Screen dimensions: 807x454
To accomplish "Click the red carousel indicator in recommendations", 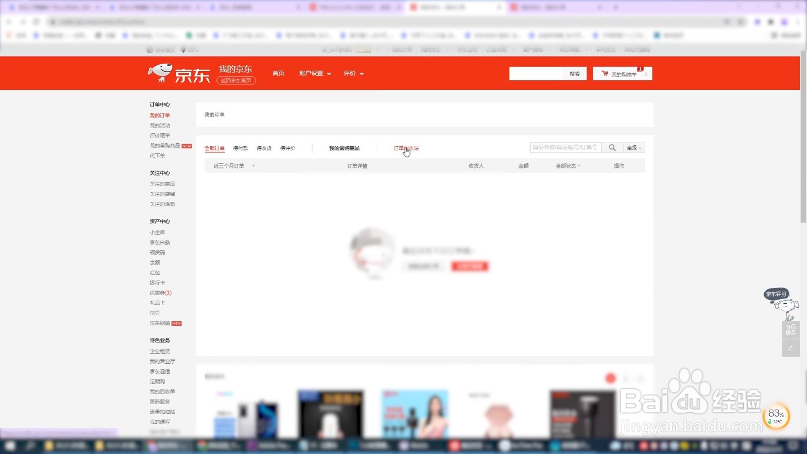I will (610, 378).
